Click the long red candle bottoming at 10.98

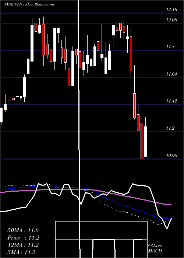click(142, 141)
